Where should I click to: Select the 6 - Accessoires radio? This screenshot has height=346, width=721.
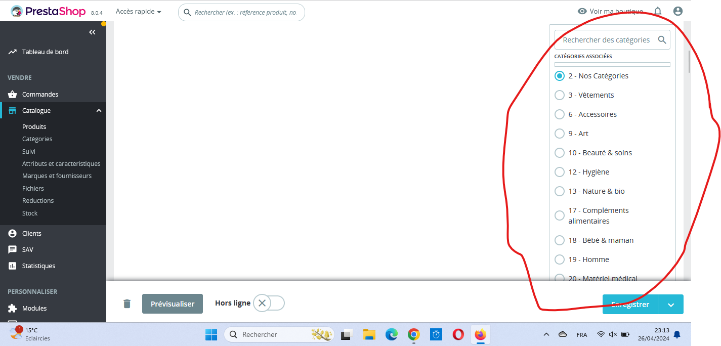click(559, 114)
